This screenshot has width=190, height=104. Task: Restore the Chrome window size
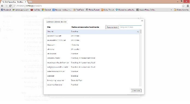coord(182,1)
